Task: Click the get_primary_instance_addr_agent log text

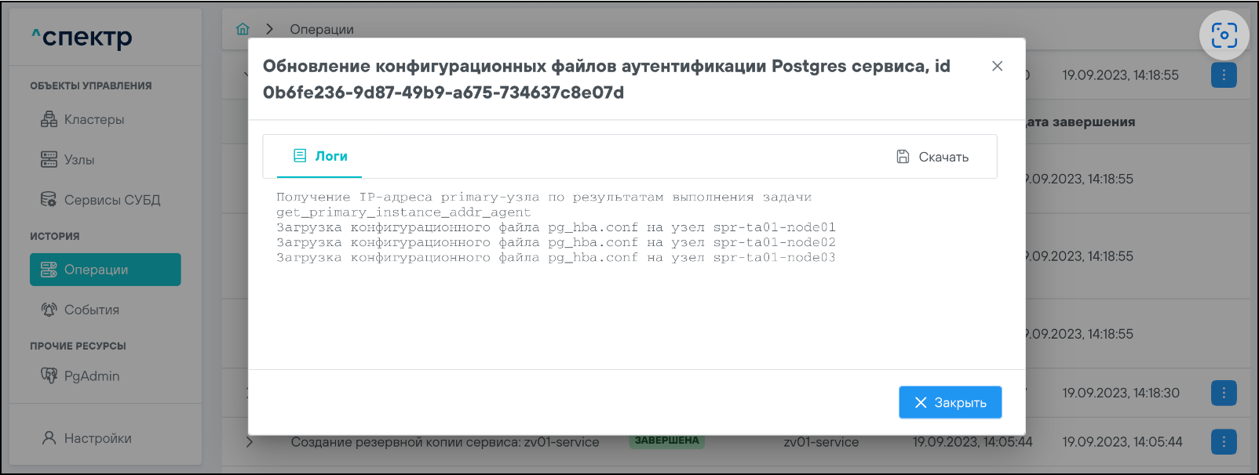Action: (403, 212)
